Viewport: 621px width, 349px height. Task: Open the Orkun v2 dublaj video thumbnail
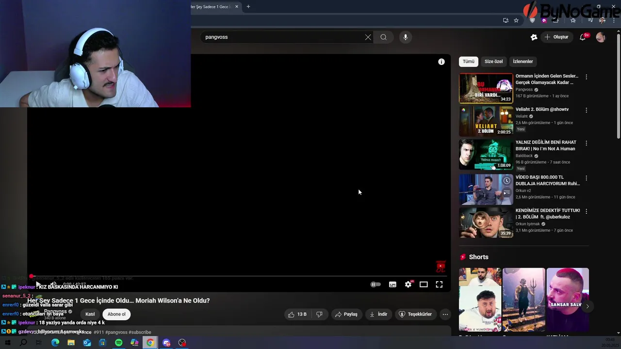point(486,190)
